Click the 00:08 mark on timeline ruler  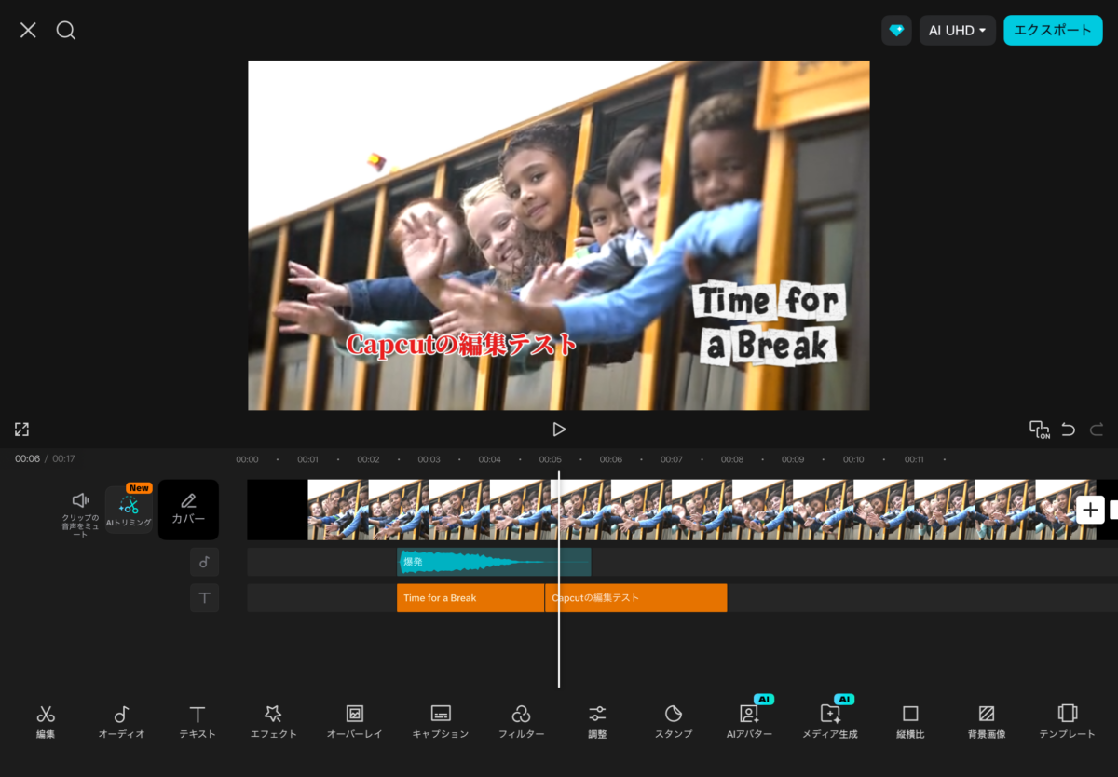point(732,459)
